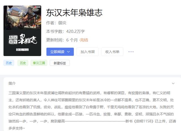Click the 本书字数 420.2万字 line

click(x=65, y=32)
